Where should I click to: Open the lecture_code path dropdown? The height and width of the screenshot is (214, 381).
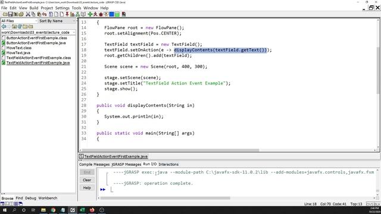(x=38, y=32)
